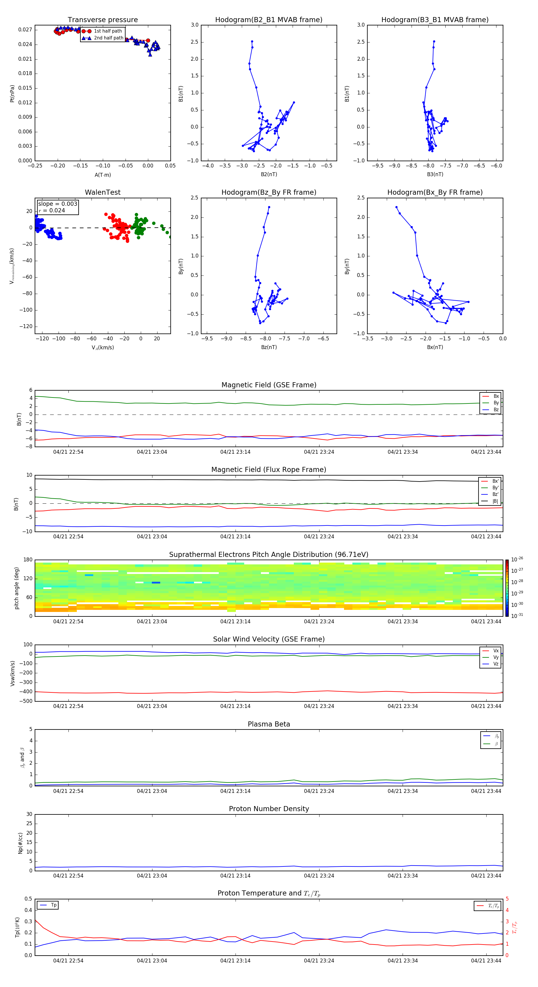Click Bz' in Flux Rope legend
Screen dimensions: 538x987
pos(490,495)
